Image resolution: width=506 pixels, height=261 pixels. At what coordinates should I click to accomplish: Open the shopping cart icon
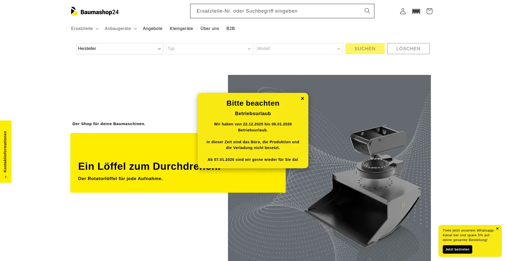coord(429,11)
